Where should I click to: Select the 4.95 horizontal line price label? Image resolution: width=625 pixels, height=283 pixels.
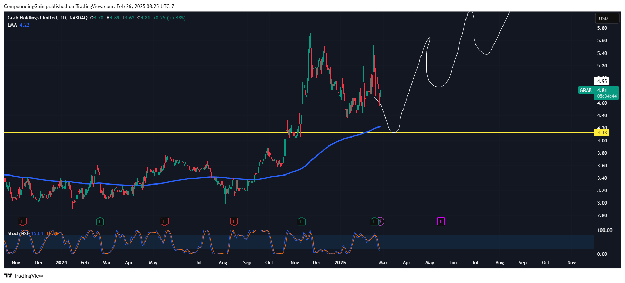[602, 81]
